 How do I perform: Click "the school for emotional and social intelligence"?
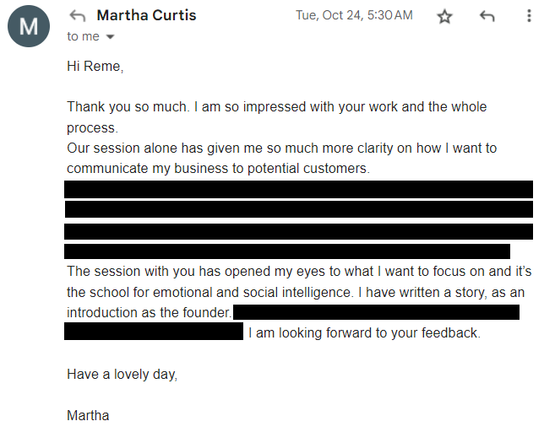tap(211, 292)
